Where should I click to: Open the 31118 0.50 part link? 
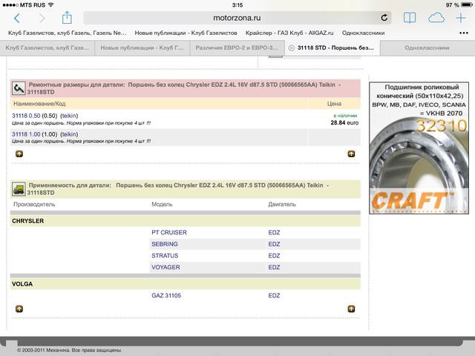pos(26,116)
